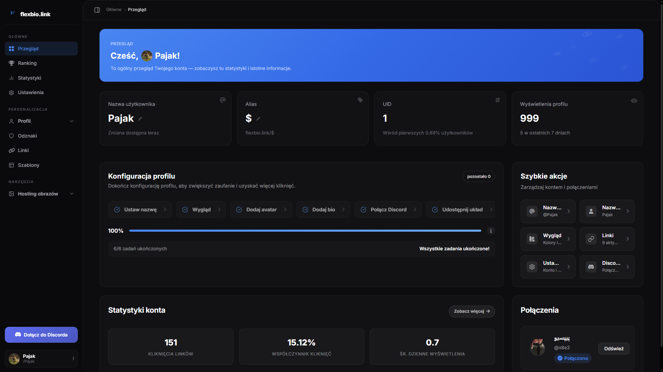Click the eye icon on profile views card
Viewport: 663px width, 372px height.
[x=634, y=101]
